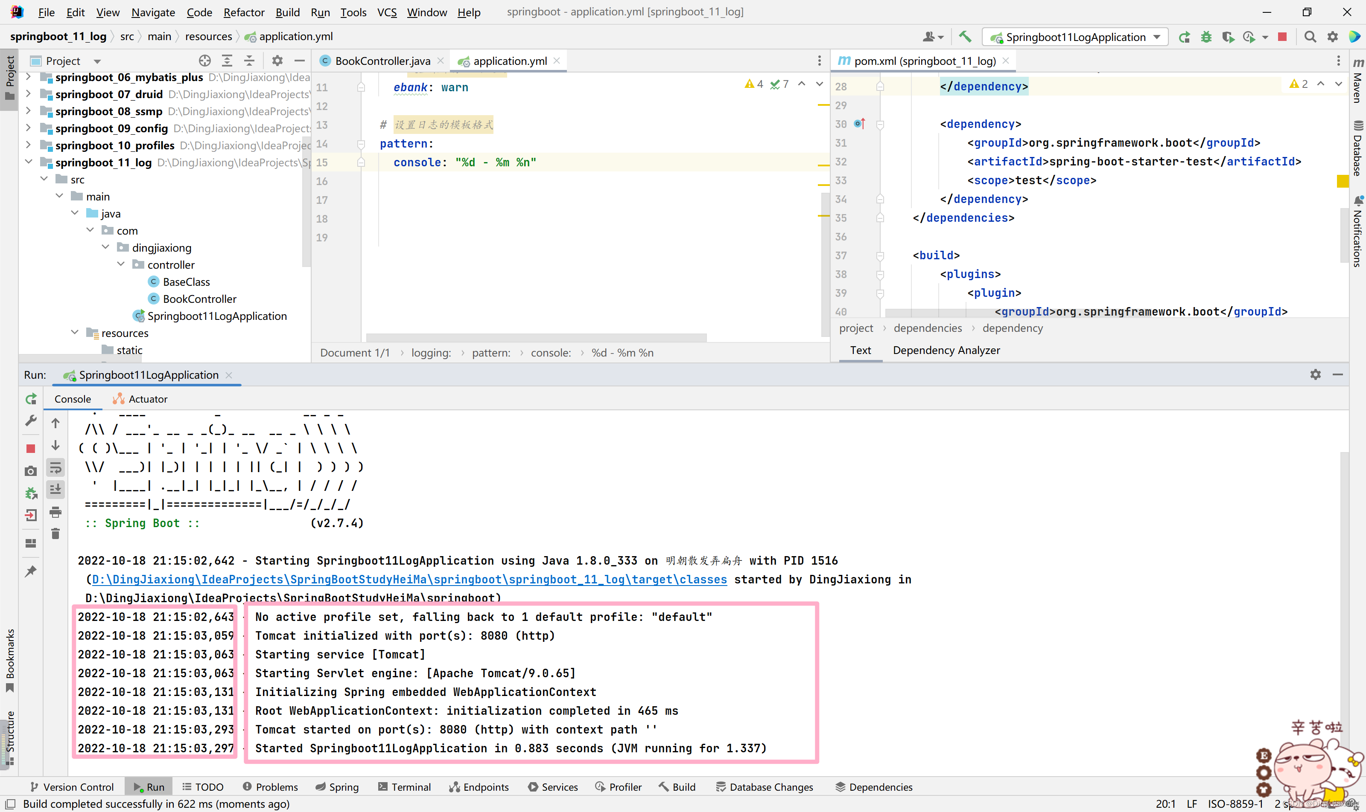The width and height of the screenshot is (1366, 812).
Task: Collapse the dingjiaxiong package node
Action: [x=106, y=247]
